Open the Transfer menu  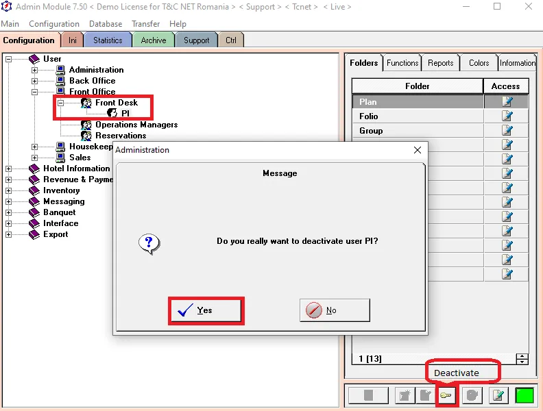(145, 24)
